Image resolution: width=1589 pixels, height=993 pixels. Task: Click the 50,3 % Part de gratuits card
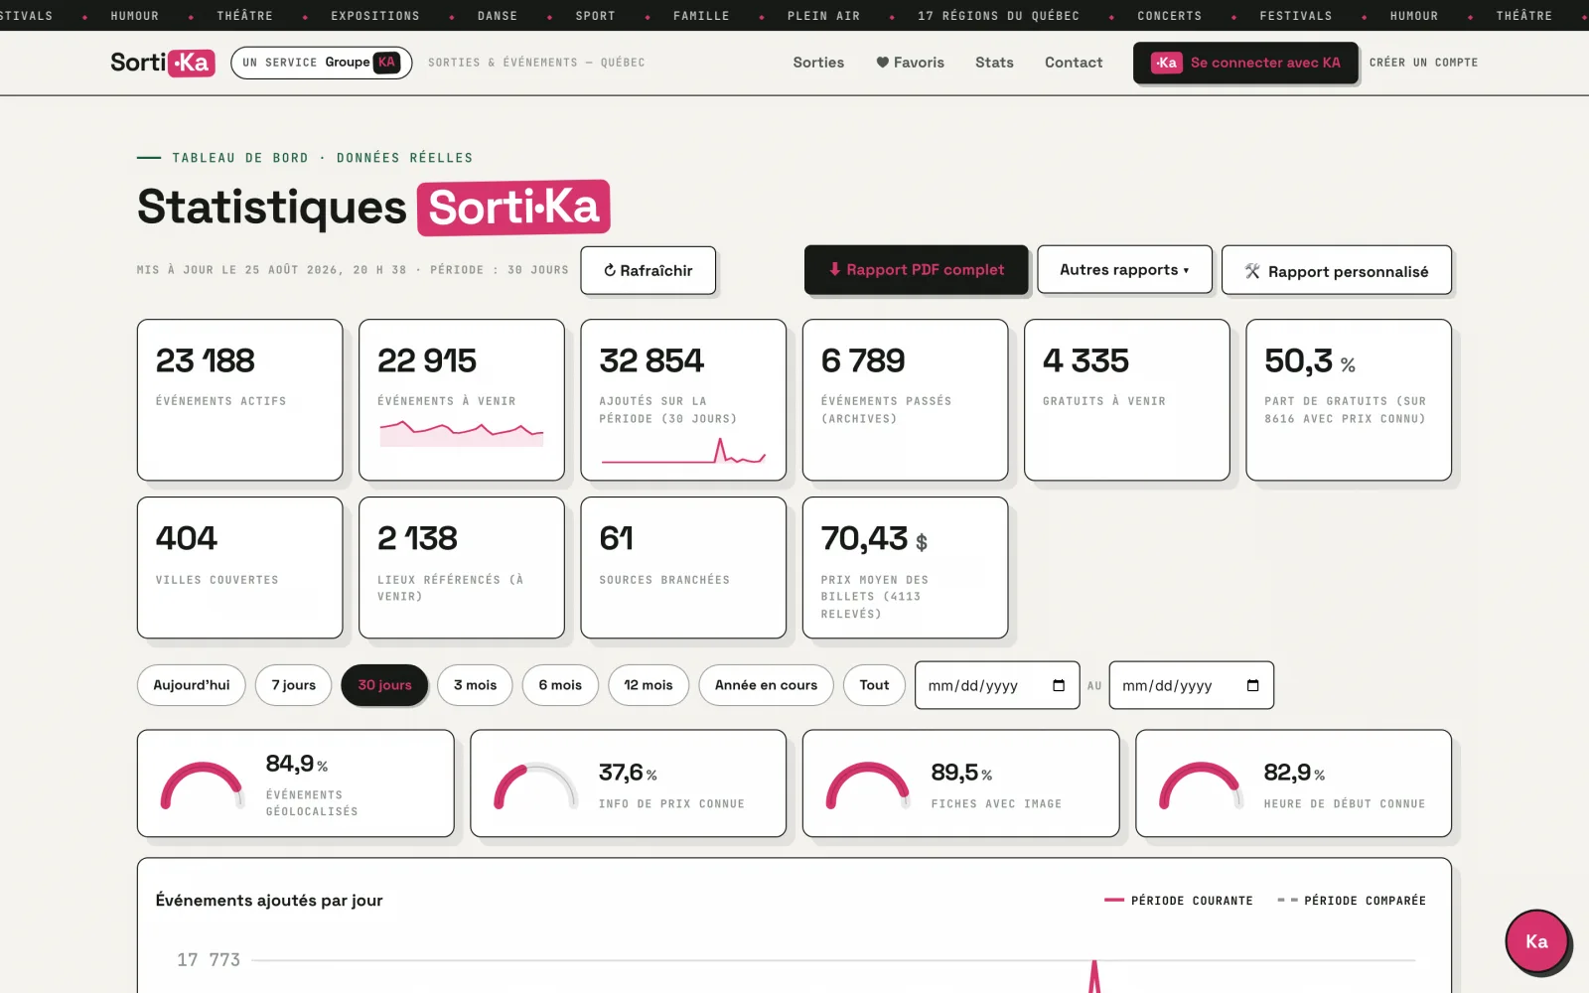click(1349, 400)
